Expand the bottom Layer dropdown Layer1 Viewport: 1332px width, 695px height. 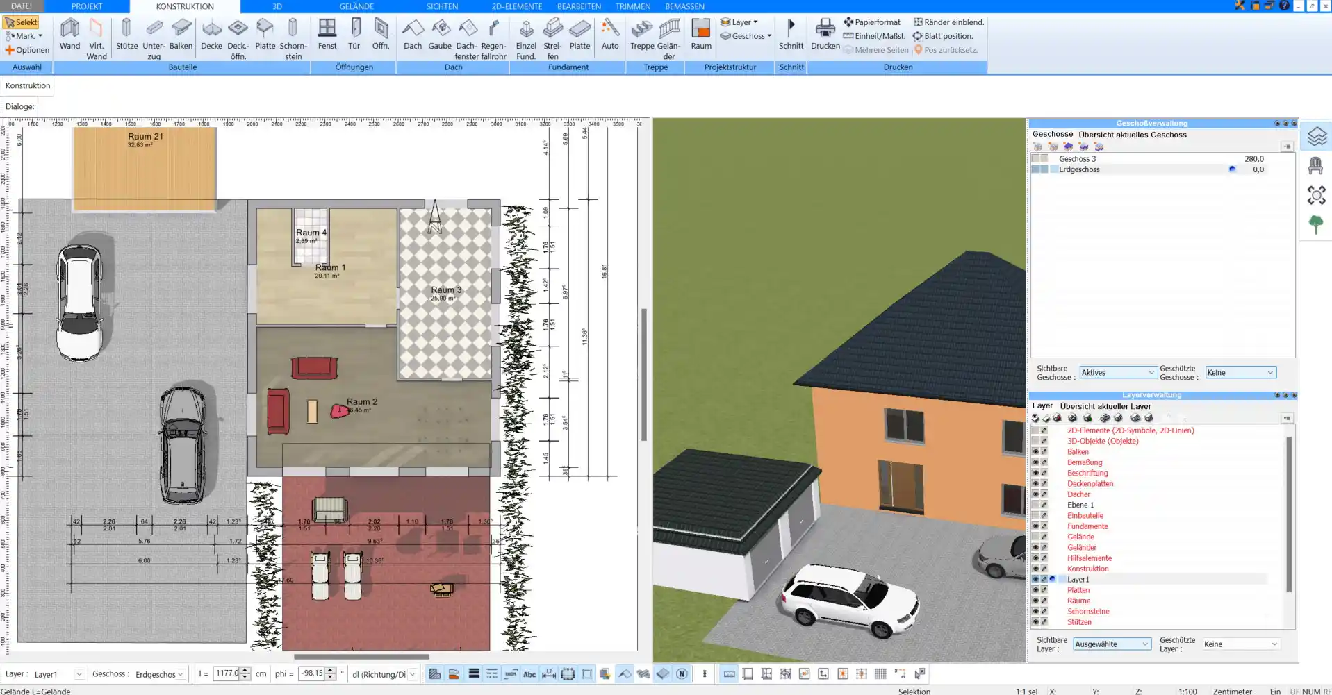click(79, 674)
